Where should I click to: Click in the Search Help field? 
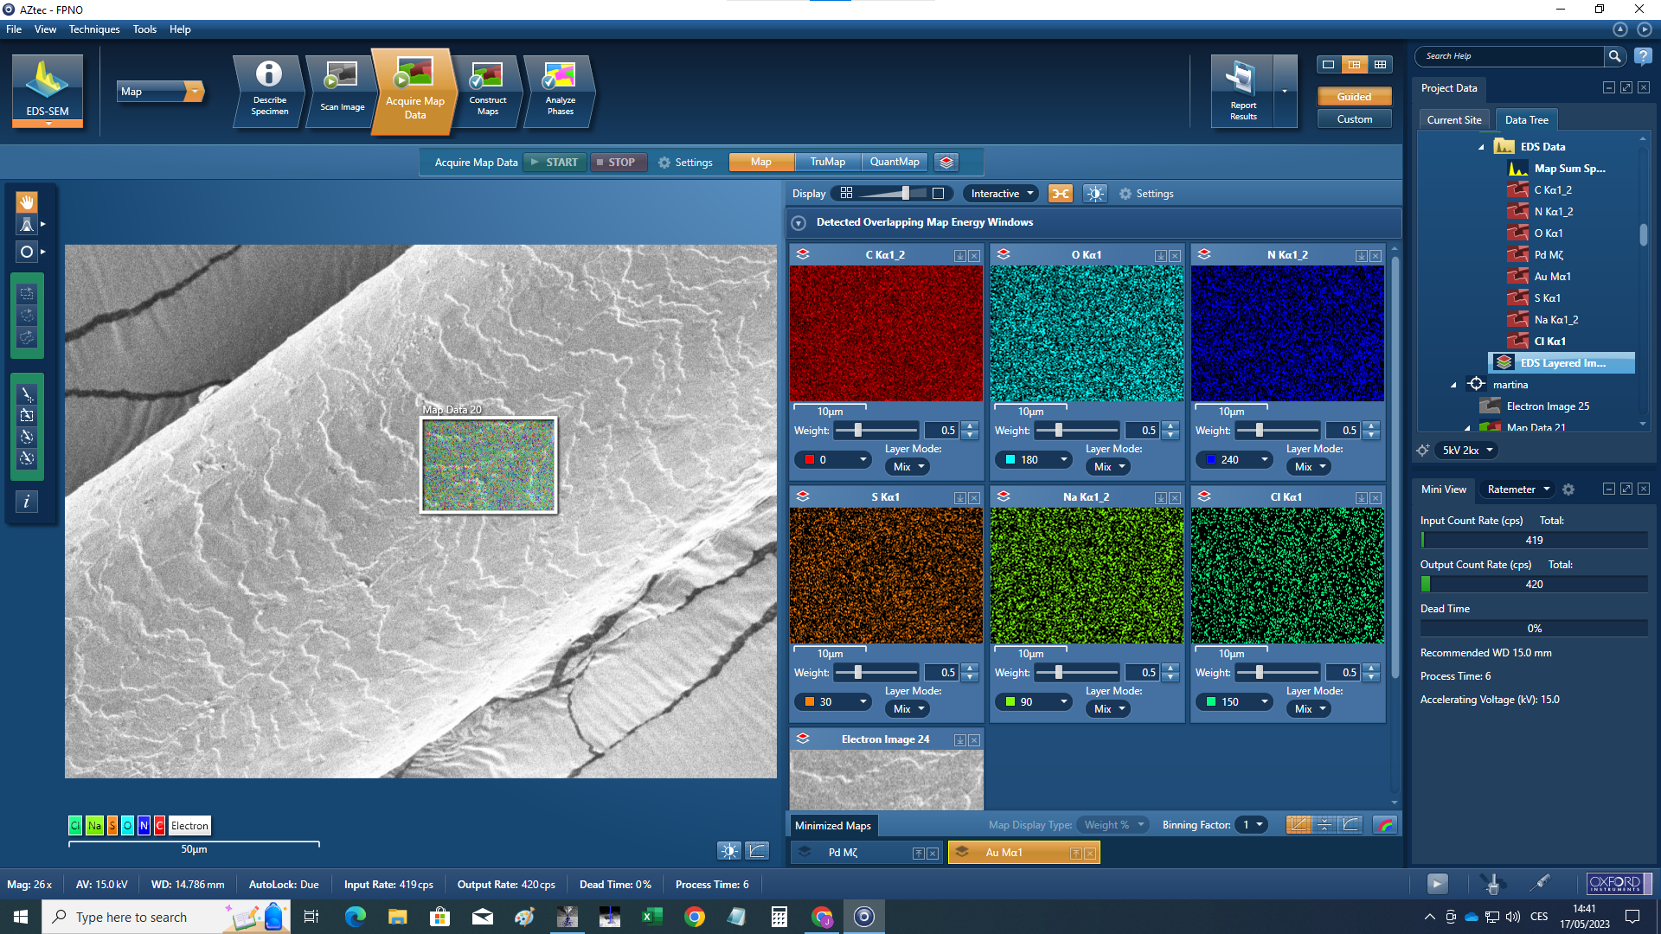(1510, 56)
